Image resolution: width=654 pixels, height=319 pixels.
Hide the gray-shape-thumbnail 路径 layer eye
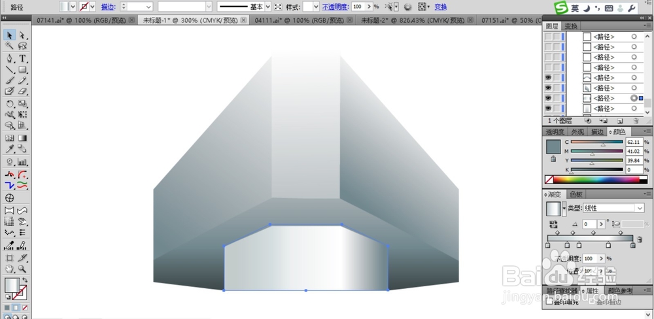[548, 88]
